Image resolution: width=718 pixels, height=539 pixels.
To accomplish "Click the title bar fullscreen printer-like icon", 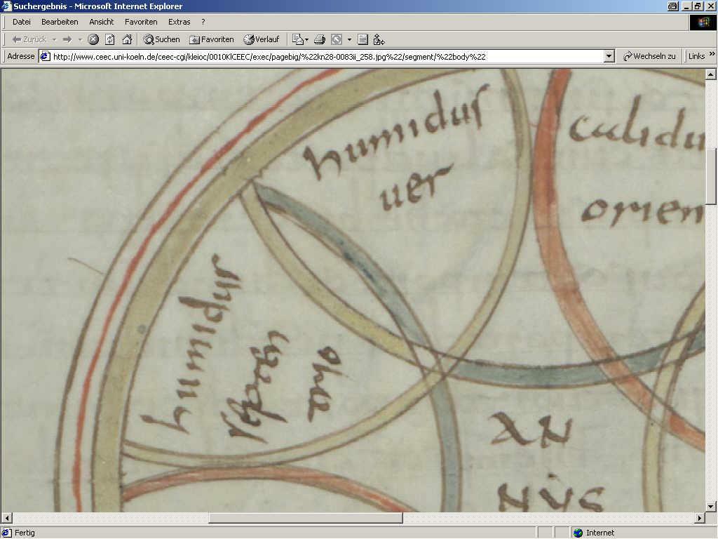I will pyautogui.click(x=672, y=6).
